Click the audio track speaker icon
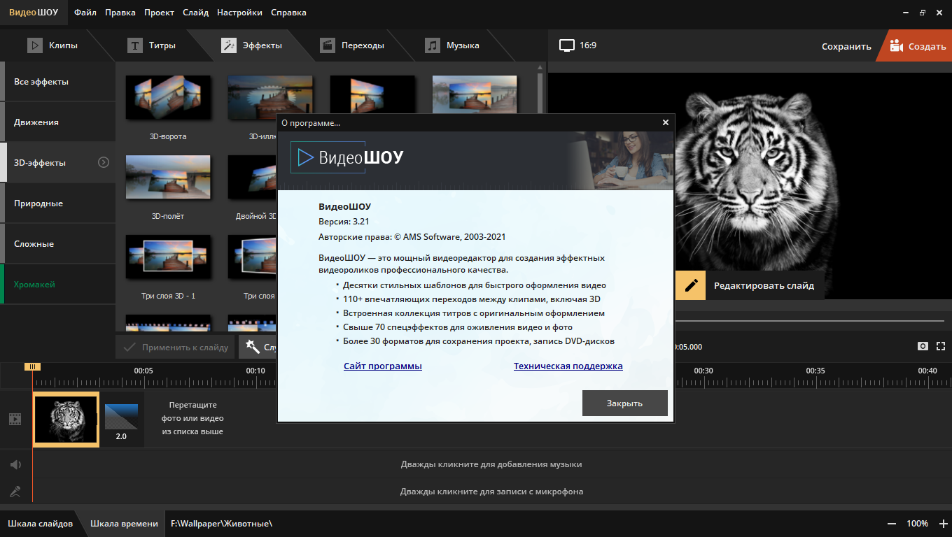The height and width of the screenshot is (537, 952). [x=15, y=464]
